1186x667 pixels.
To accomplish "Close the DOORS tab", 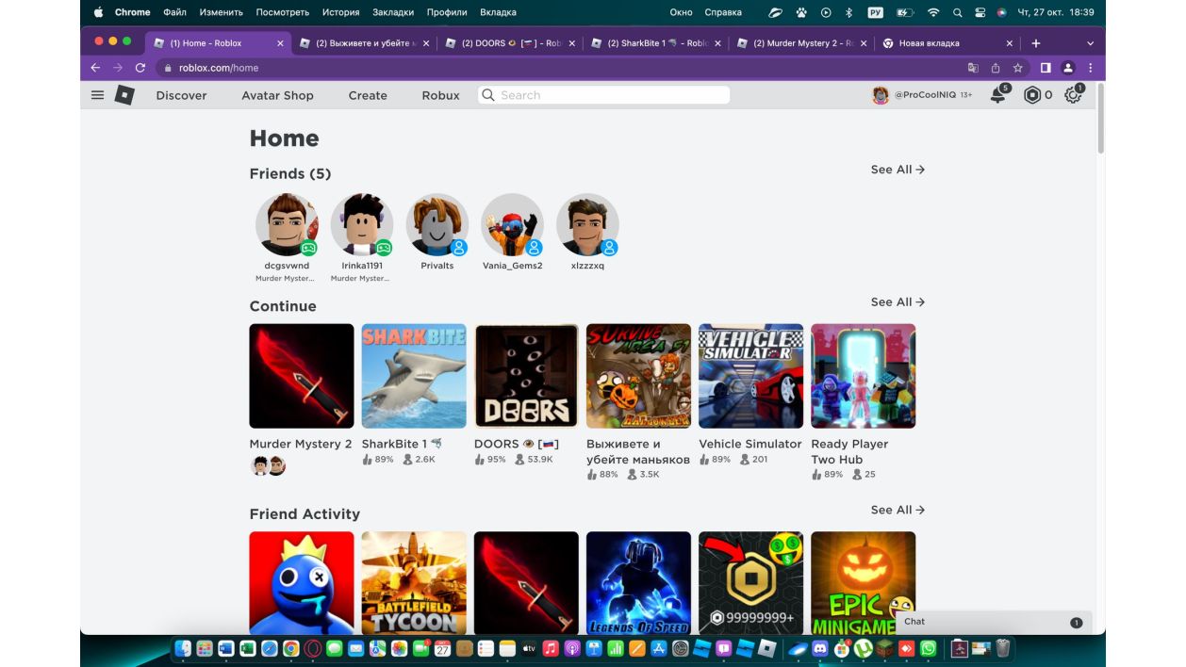I will pos(572,43).
